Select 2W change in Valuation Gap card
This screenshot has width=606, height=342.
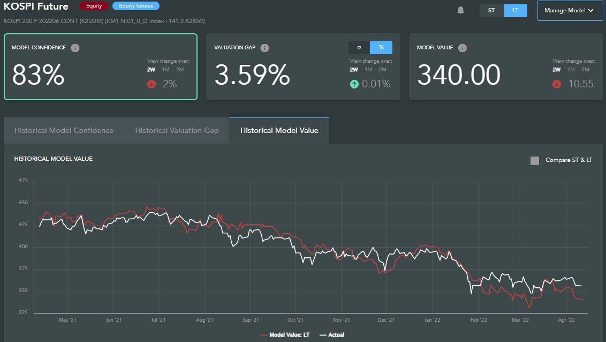354,70
